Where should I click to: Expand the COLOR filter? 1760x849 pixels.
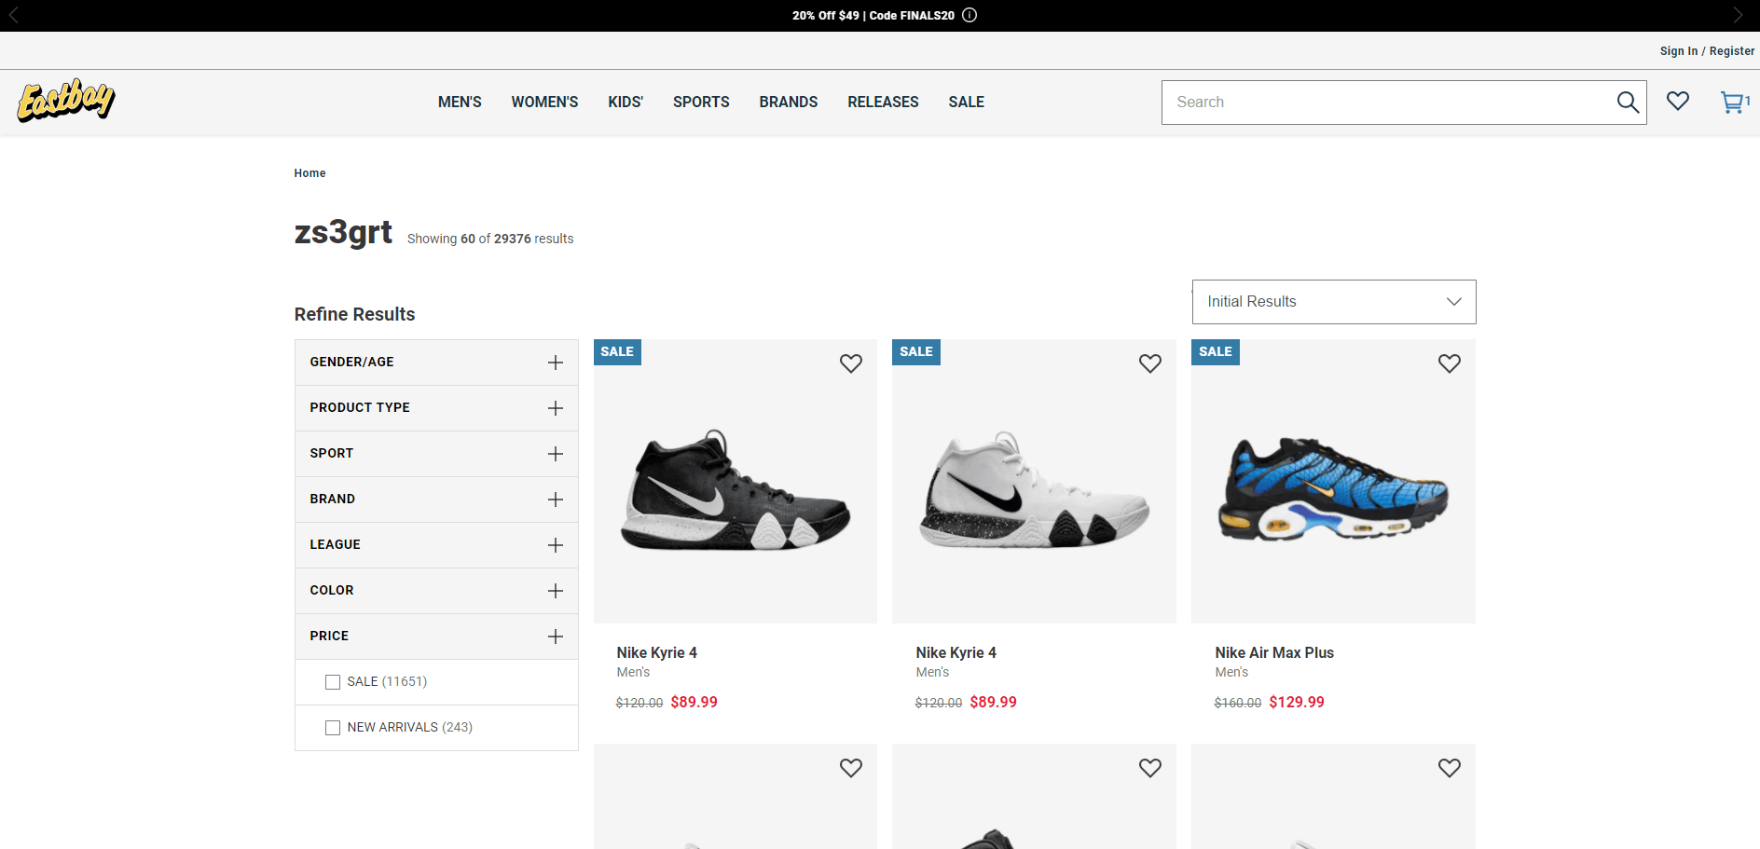click(x=436, y=591)
